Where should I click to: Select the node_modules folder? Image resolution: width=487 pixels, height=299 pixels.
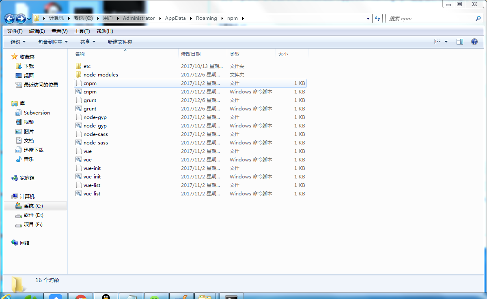(101, 75)
